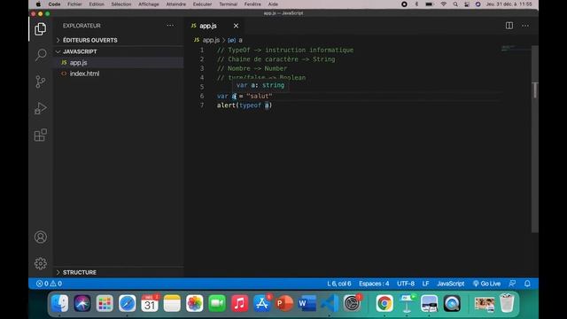The height and width of the screenshot is (319, 567).
Task: Expand the ÉDITEURS OUVERTS section
Action: [x=119, y=40]
